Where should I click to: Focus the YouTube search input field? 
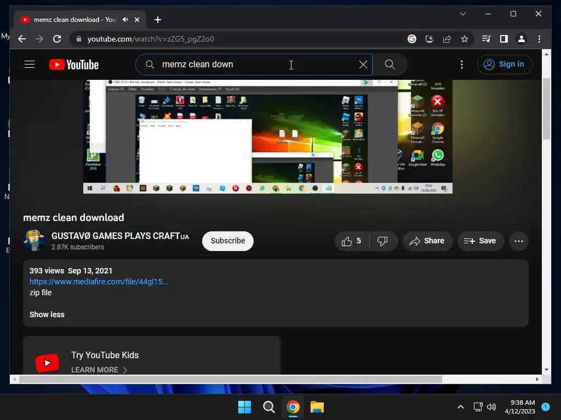click(254, 65)
